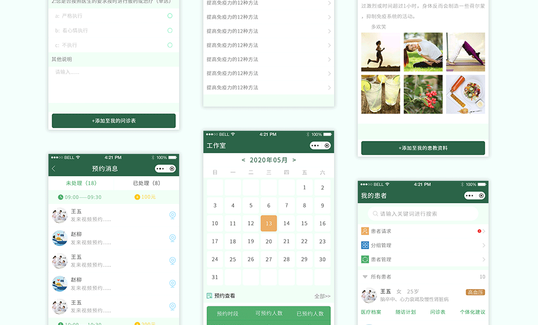Click the 2020年05月 month title

click(268, 160)
